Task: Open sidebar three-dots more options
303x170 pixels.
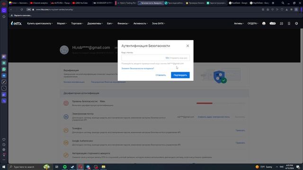Action: 4,160
